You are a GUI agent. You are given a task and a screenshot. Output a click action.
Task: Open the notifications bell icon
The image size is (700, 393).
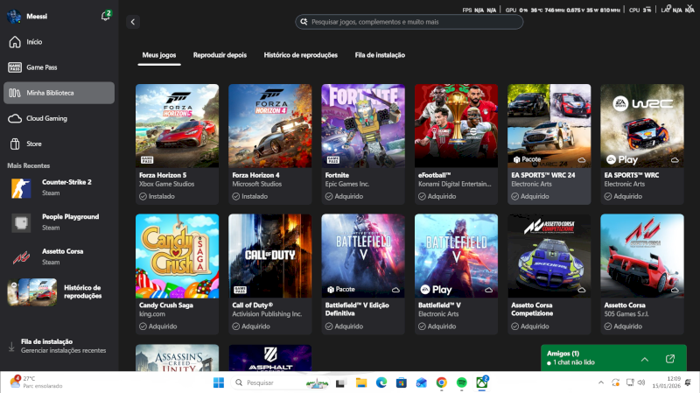[105, 16]
